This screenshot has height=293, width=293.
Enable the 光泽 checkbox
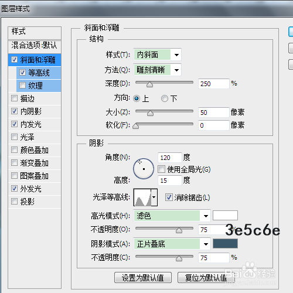14,137
